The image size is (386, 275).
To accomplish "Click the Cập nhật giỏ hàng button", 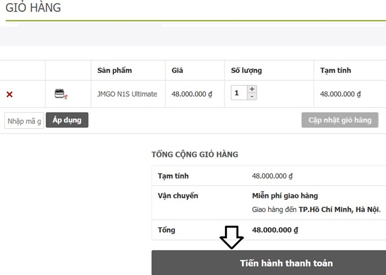I will pyautogui.click(x=340, y=120).
